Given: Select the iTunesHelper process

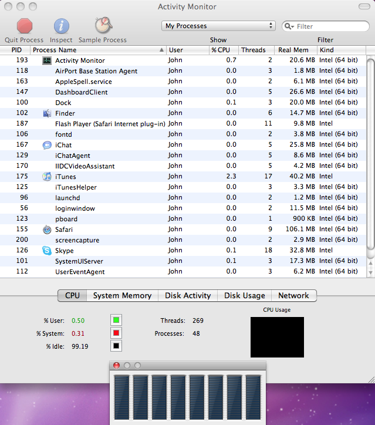Looking at the screenshot, I should tap(183, 187).
